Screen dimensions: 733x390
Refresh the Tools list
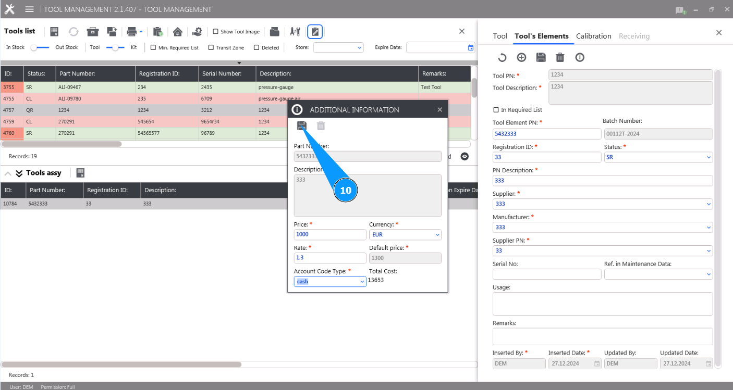pos(74,32)
